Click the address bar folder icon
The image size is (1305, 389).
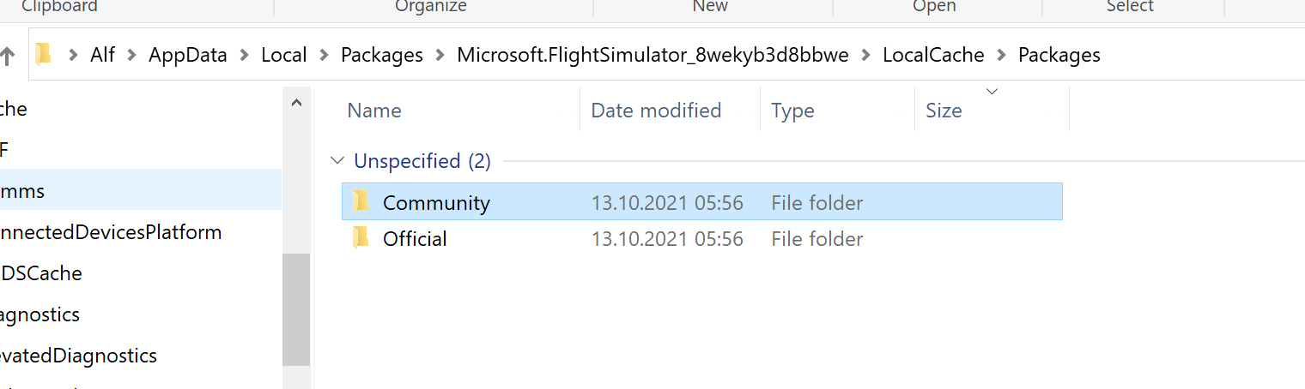(43, 55)
